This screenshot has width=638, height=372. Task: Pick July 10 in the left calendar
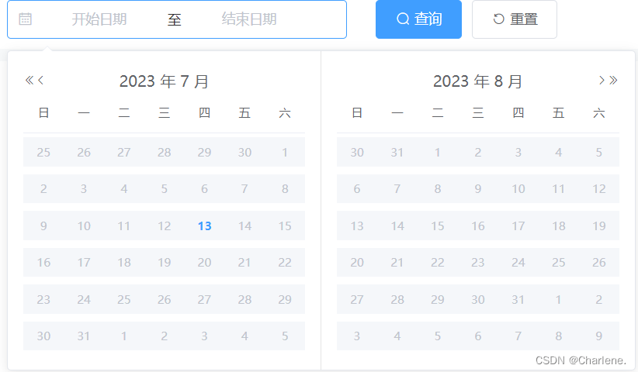(x=84, y=226)
